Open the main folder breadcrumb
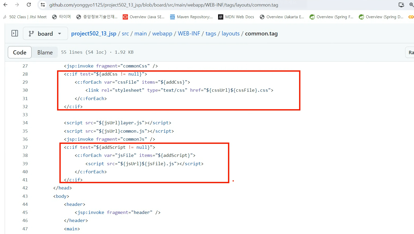This screenshot has width=414, height=234. [x=140, y=34]
